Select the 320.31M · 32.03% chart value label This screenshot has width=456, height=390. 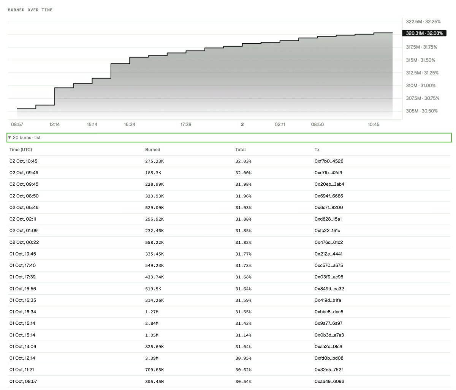coord(424,33)
